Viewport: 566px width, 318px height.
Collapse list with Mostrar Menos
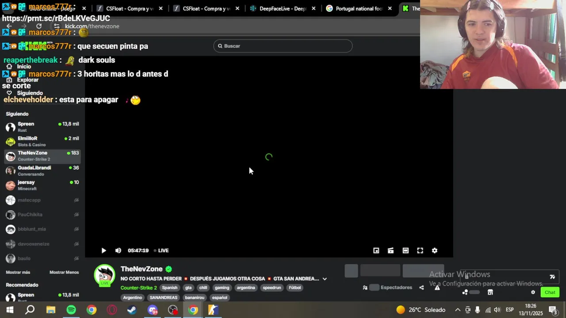(64, 272)
